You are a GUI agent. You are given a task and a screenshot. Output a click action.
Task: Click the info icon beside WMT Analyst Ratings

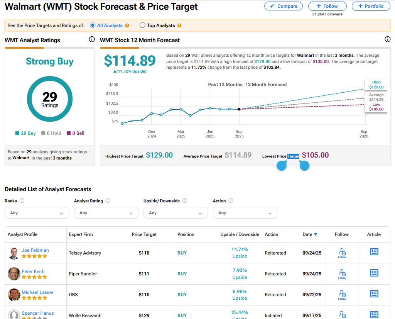[x=91, y=39]
